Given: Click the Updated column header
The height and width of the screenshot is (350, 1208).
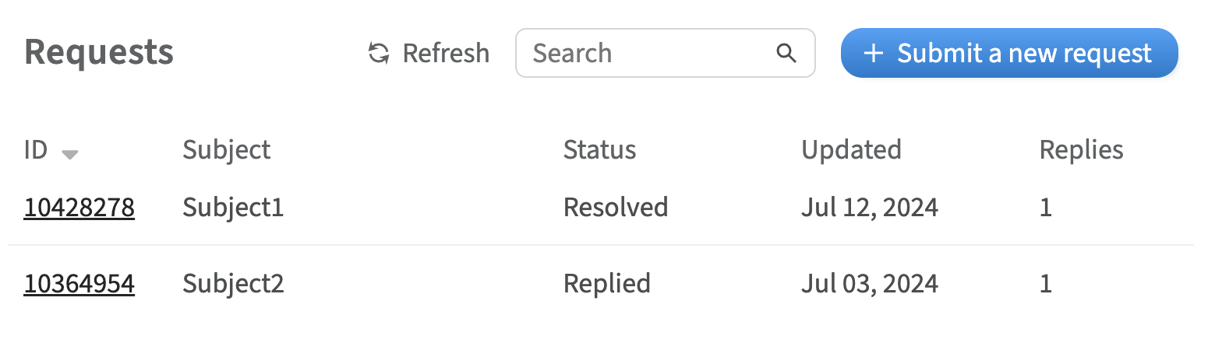Looking at the screenshot, I should (851, 149).
